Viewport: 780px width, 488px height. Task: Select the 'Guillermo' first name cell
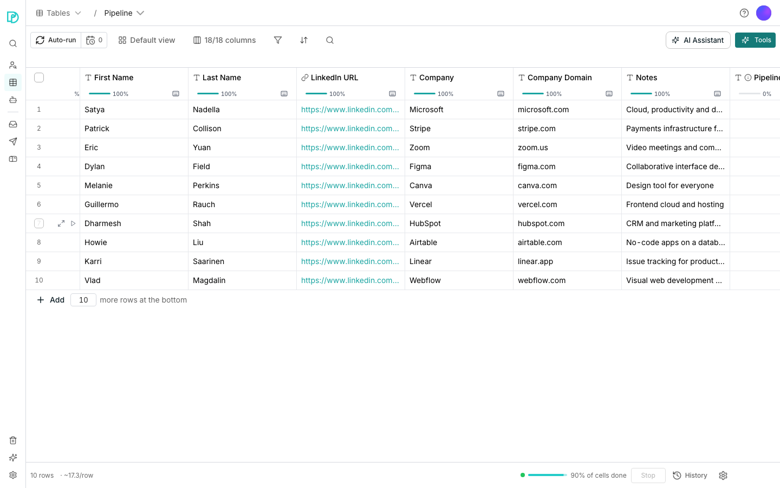coord(134,204)
